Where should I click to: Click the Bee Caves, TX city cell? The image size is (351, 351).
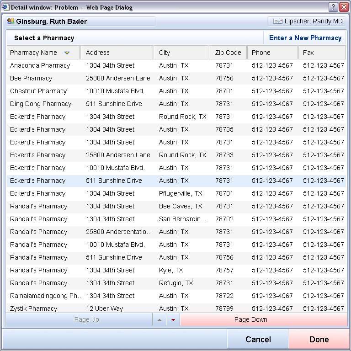(181, 206)
